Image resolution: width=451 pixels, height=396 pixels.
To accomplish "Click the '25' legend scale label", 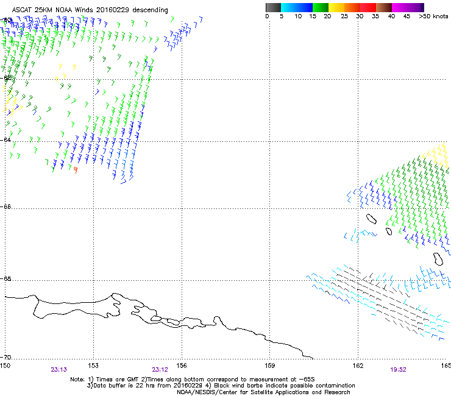I will tap(344, 16).
